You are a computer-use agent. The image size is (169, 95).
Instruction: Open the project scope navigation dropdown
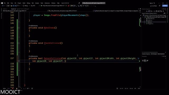click(25, 11)
